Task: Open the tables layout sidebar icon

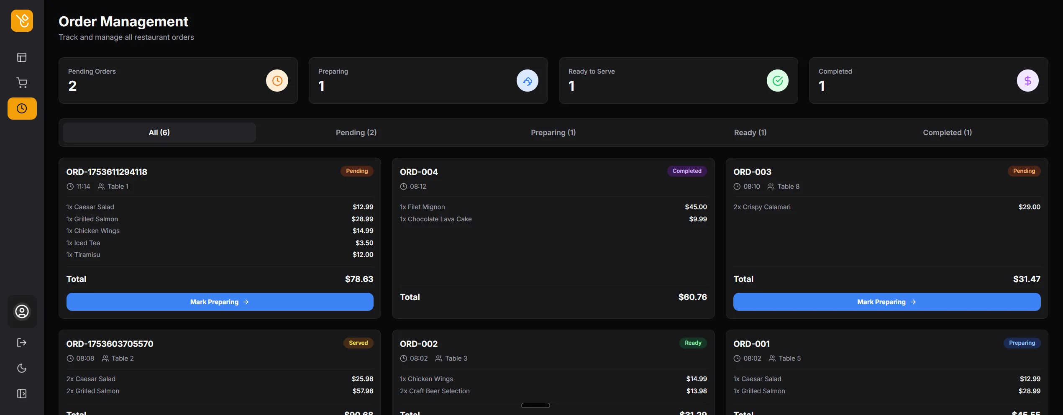Action: pos(22,57)
